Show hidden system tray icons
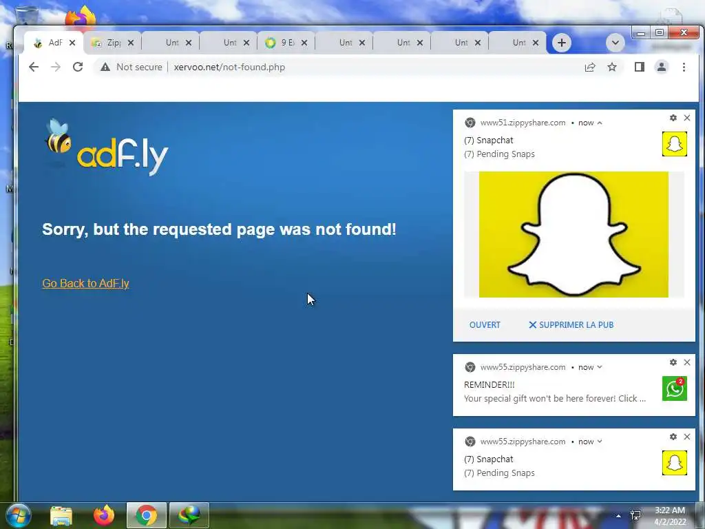The image size is (705, 529). [619, 516]
